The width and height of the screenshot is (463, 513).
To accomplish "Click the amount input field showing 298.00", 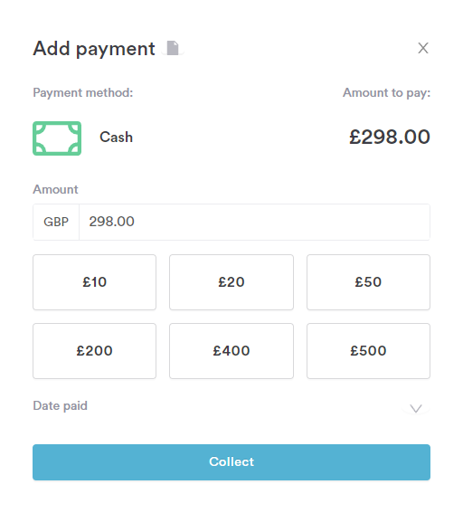I will click(x=254, y=223).
